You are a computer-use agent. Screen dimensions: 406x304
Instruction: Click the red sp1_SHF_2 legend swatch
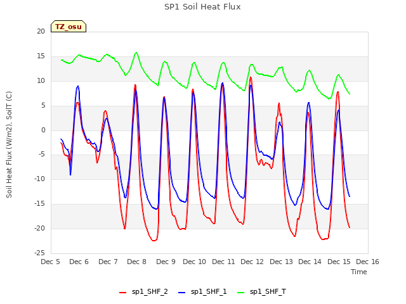point(122,293)
